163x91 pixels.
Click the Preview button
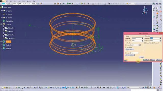159,60
